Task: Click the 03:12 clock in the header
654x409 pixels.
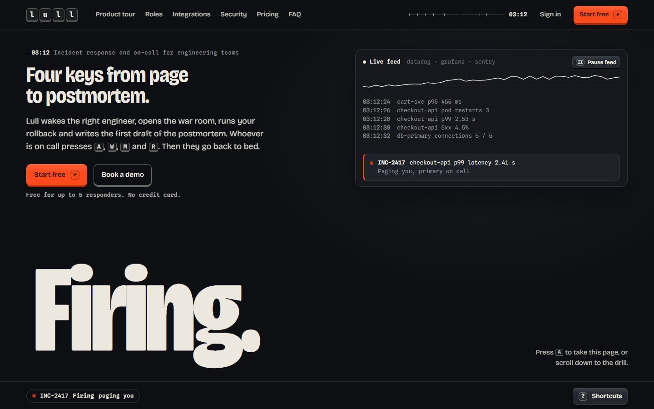Action: pos(518,14)
